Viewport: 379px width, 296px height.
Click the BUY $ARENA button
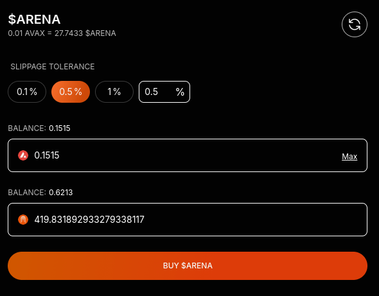click(x=188, y=266)
